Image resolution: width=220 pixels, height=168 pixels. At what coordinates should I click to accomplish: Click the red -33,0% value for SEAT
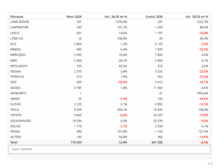tap(122, 82)
